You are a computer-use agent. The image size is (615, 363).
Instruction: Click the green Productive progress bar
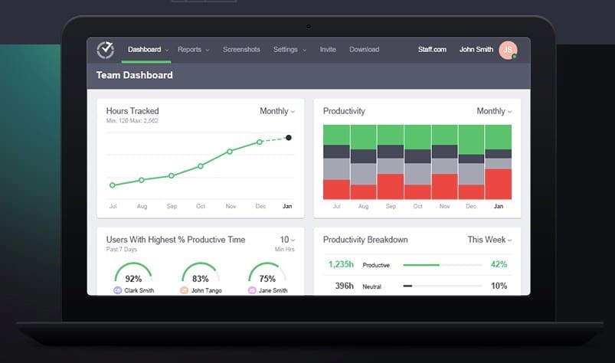tap(421, 265)
